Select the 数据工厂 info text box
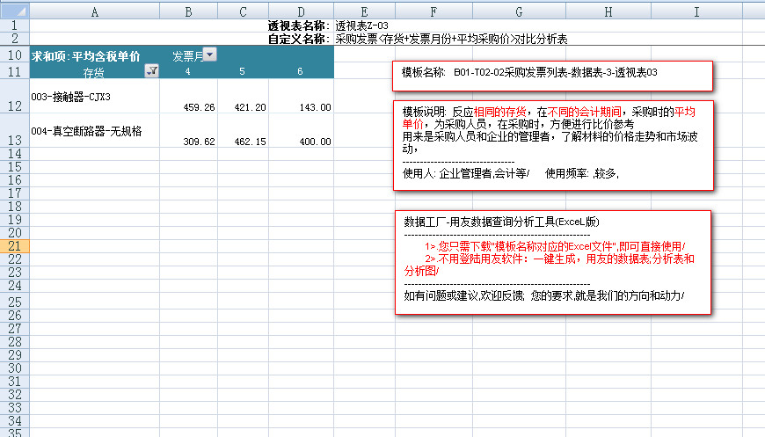This screenshot has height=437, width=765. coord(551,262)
